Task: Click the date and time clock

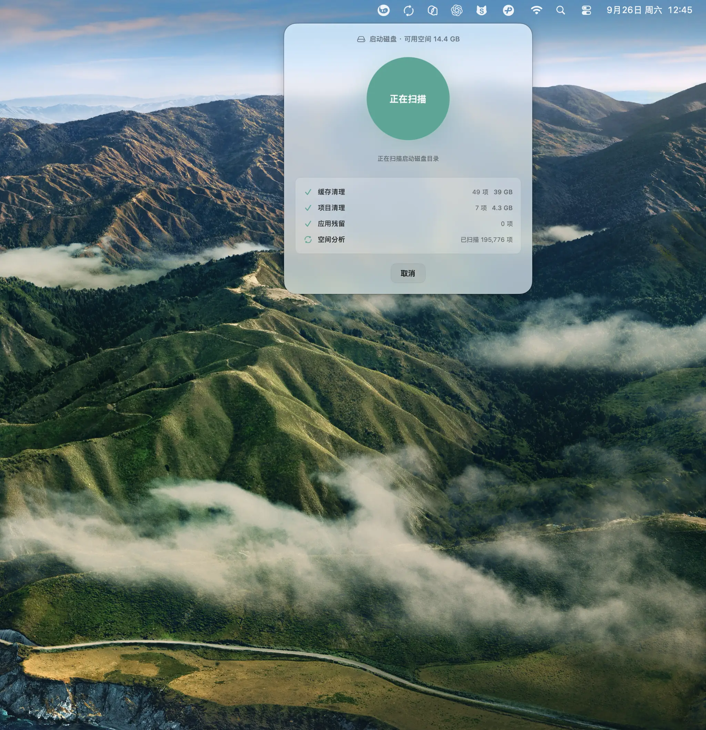Action: pyautogui.click(x=649, y=10)
